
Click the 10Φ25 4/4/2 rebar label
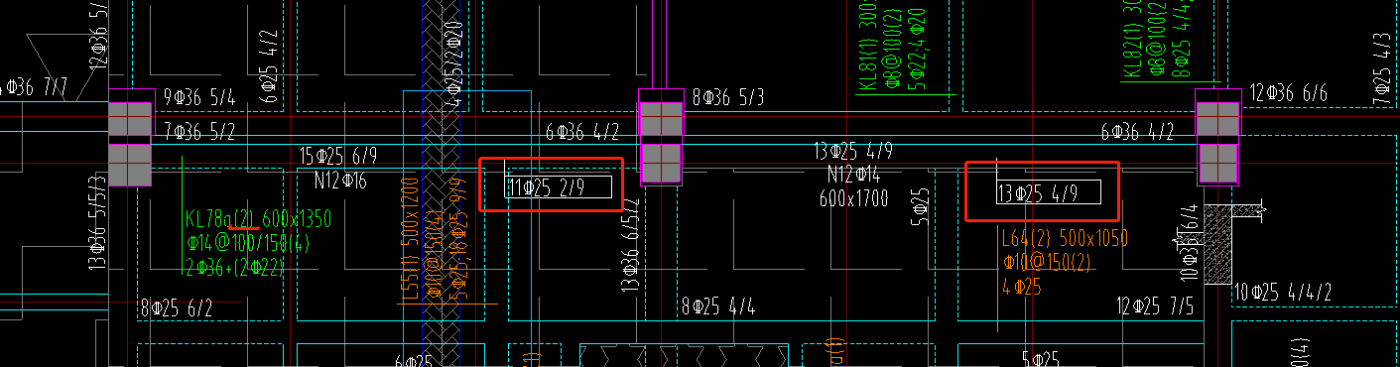tap(1282, 294)
